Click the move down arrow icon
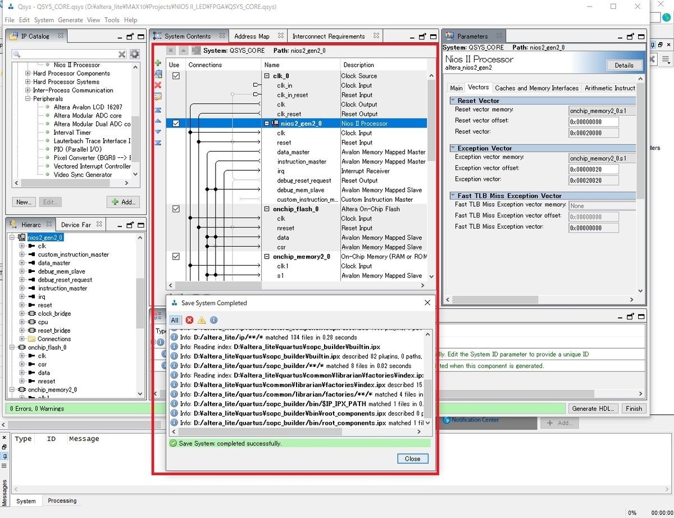The width and height of the screenshot is (674, 518). tap(158, 132)
